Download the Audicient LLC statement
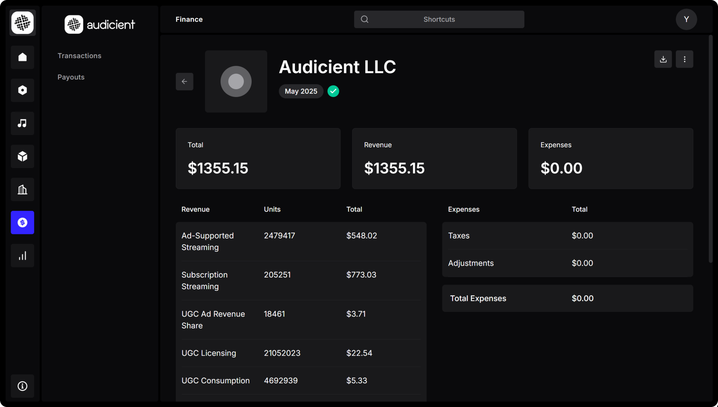 coord(663,59)
